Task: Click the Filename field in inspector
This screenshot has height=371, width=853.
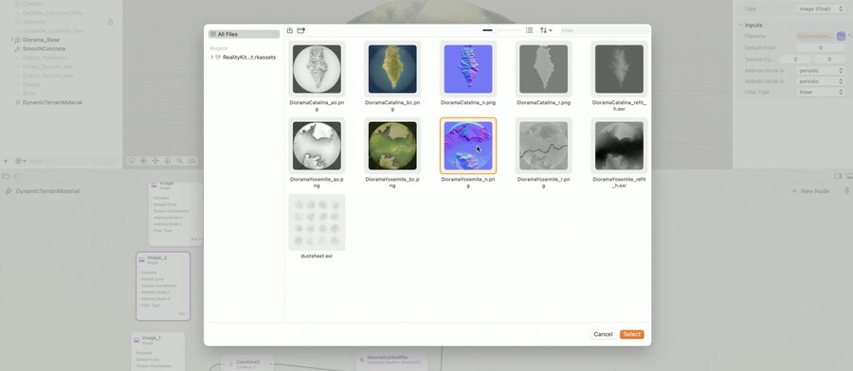Action: [815, 36]
